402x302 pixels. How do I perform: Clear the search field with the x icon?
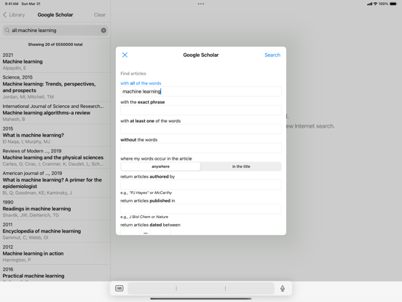pos(103,31)
